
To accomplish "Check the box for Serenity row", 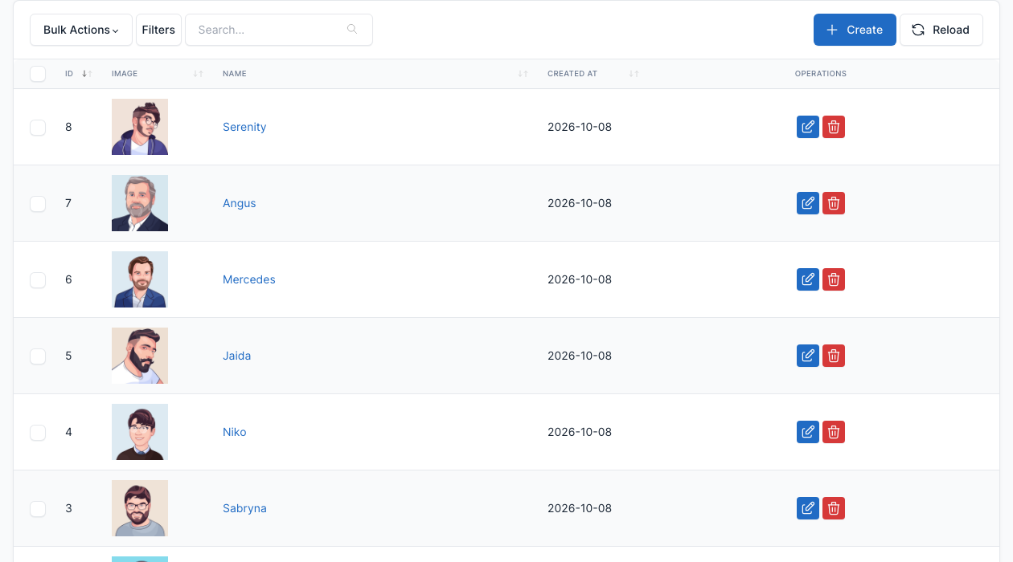I will pos(38,127).
